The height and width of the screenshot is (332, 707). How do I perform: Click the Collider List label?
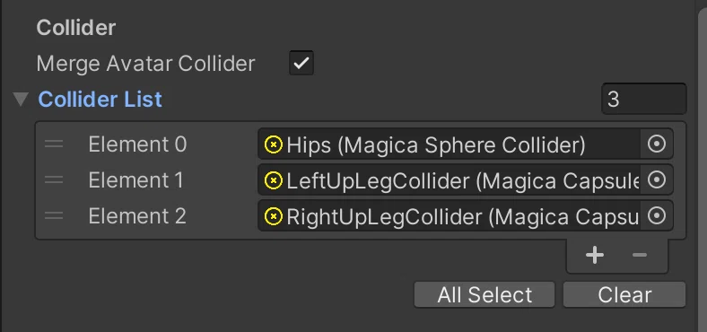(x=100, y=100)
